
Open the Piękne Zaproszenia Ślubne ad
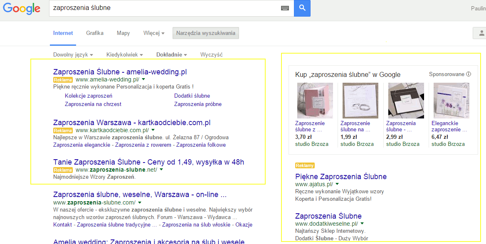tap(341, 177)
